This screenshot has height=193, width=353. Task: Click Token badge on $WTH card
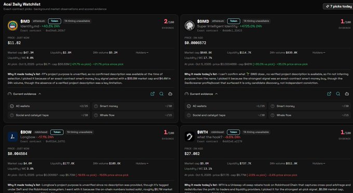click(x=234, y=132)
